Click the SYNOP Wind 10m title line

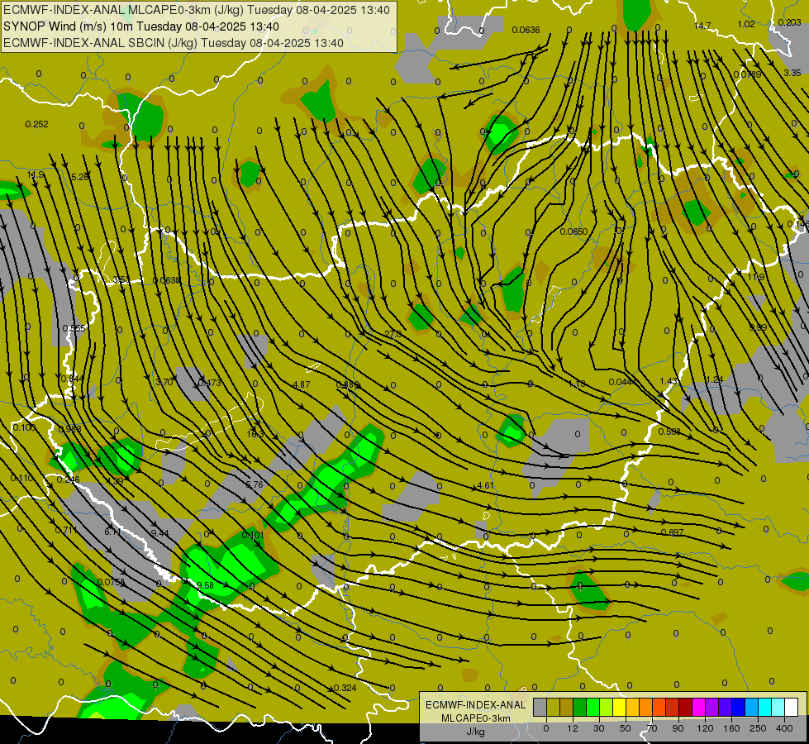tap(140, 26)
